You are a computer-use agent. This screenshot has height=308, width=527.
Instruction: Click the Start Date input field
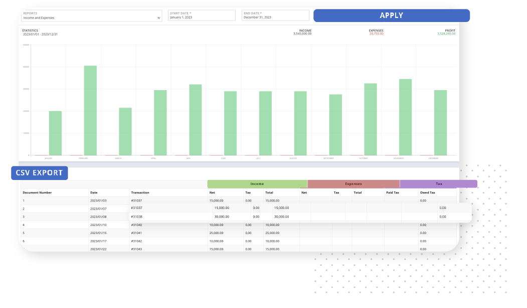[202, 15]
